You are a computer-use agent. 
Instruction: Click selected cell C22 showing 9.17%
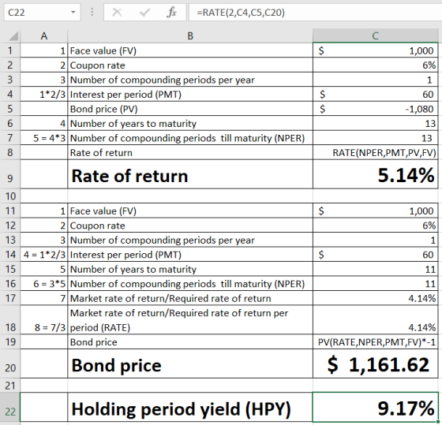(375, 407)
